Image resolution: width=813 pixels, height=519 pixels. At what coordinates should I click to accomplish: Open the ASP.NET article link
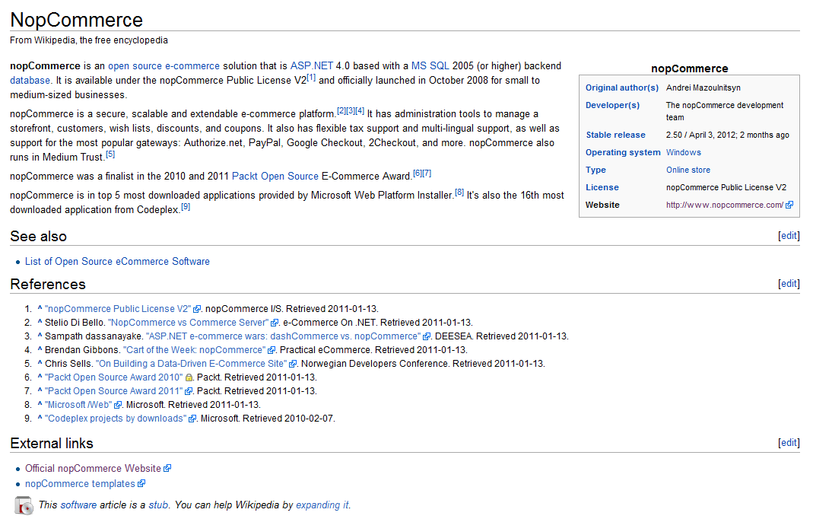pyautogui.click(x=312, y=66)
